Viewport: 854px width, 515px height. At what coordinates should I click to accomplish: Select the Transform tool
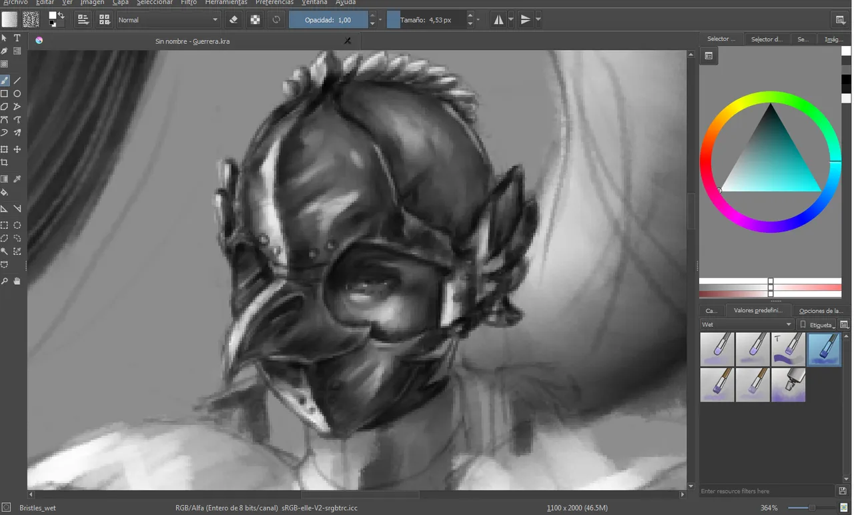pos(5,149)
